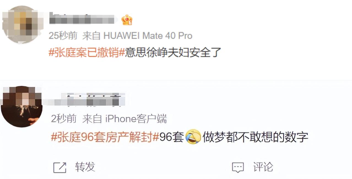The image size is (352, 179).
Task: Open the first poster's blurred avatar
Action: click(23, 25)
